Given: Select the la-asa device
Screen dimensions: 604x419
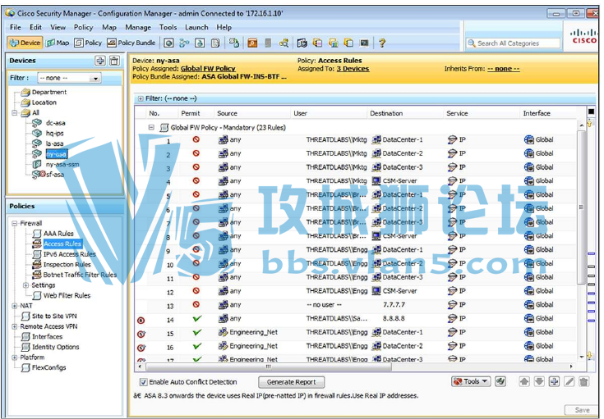Looking at the screenshot, I should [55, 143].
